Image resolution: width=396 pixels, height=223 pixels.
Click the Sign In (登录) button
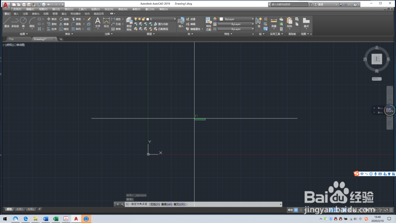coord(319,4)
